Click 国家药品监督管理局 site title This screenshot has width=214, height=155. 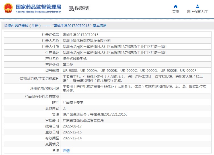point(38,7)
